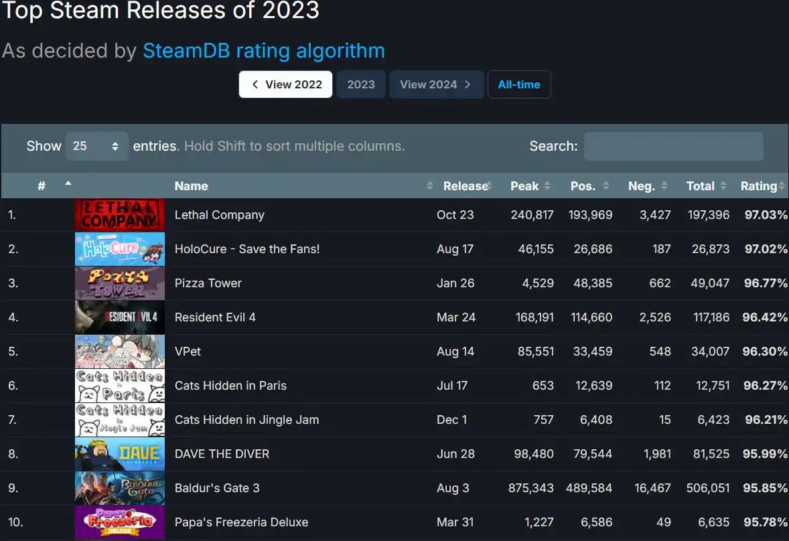Sort table by Name column header
The width and height of the screenshot is (789, 541).
tap(192, 186)
